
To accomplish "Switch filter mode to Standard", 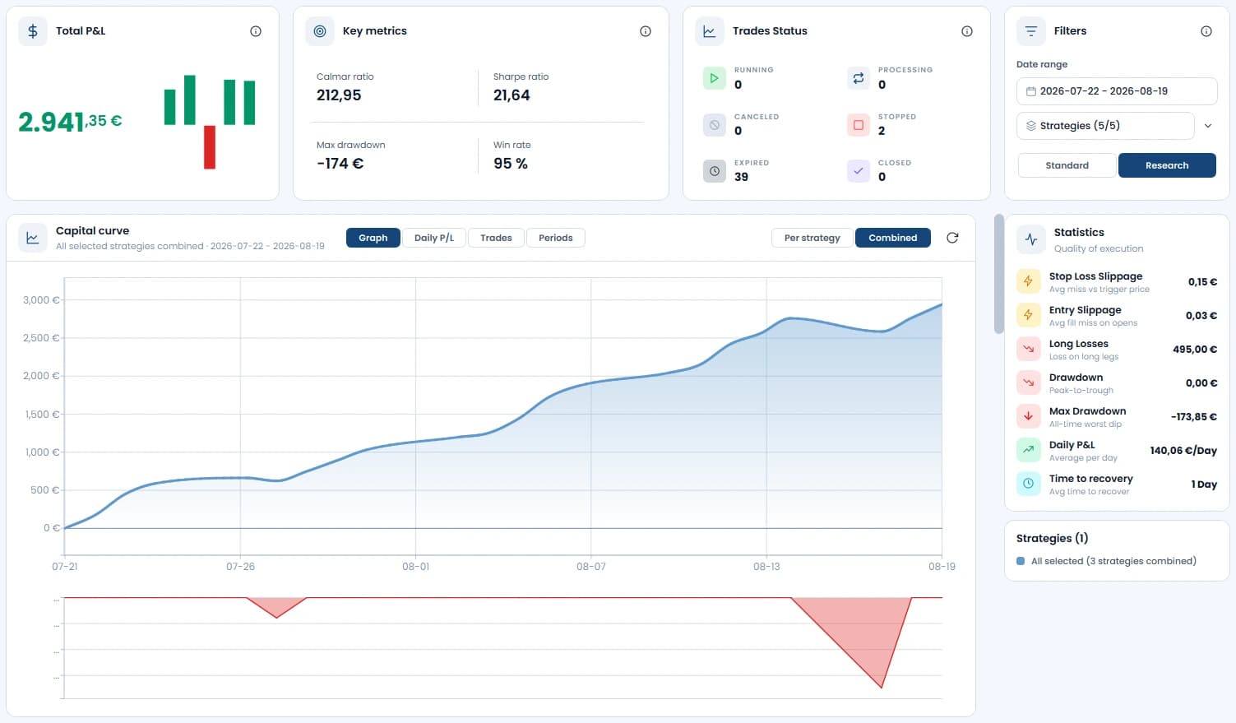I will click(x=1067, y=165).
